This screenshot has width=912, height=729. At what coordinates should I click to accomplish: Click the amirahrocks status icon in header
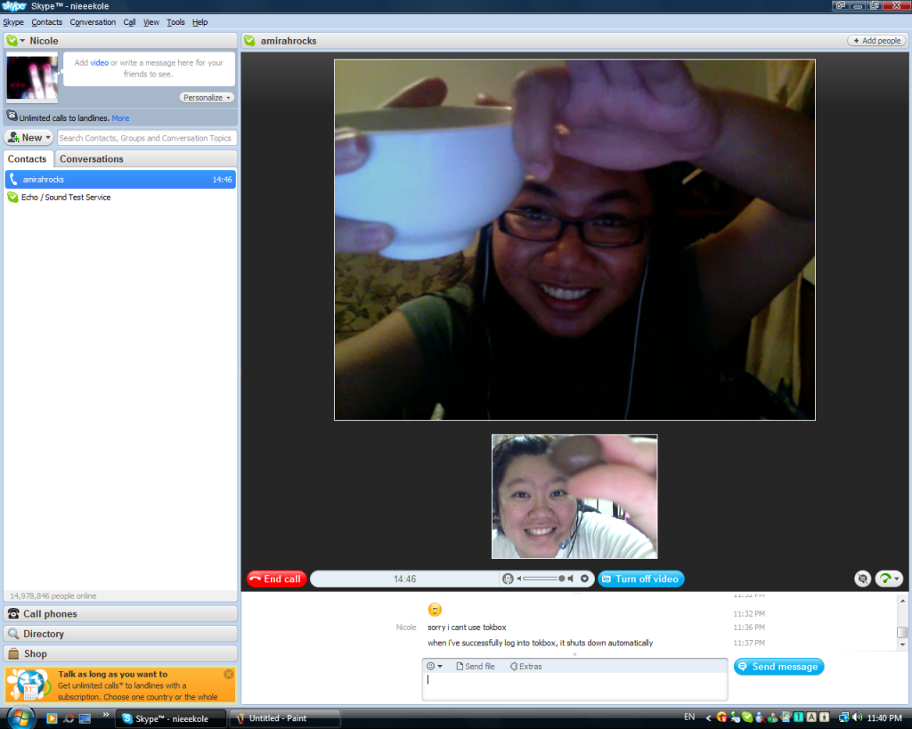pos(250,41)
